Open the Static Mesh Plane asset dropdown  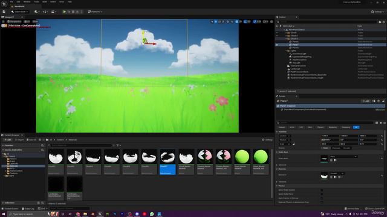343,157
